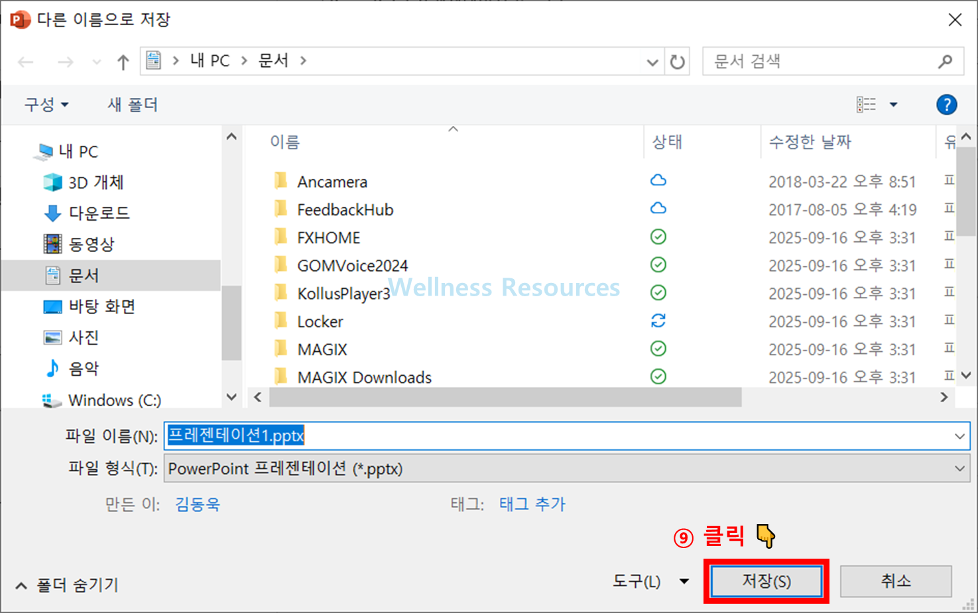Viewport: 978px width, 613px height.
Task: Click the Back navigation arrow
Action: pos(26,62)
